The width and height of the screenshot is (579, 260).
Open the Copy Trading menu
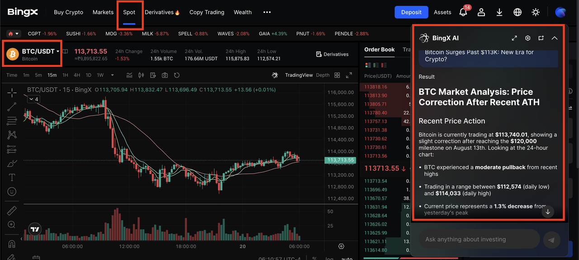click(x=207, y=12)
